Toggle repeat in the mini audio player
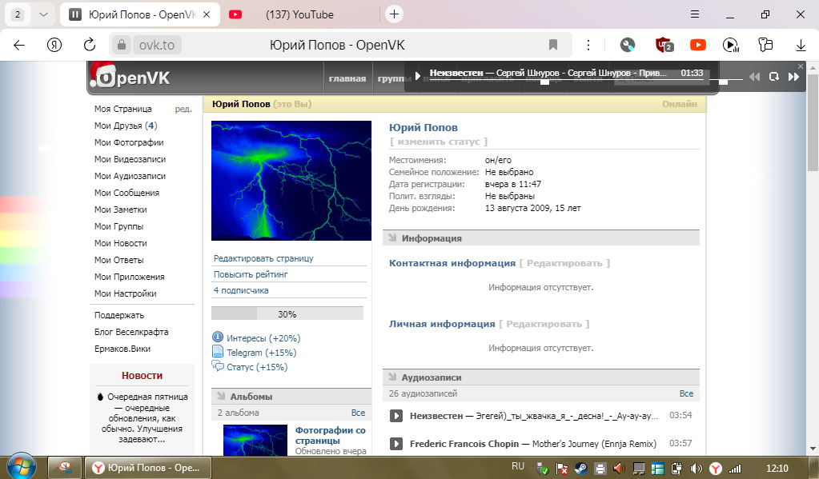 point(774,77)
